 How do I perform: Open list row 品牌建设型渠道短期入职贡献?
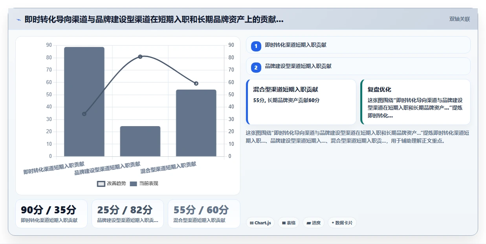(x=358, y=66)
